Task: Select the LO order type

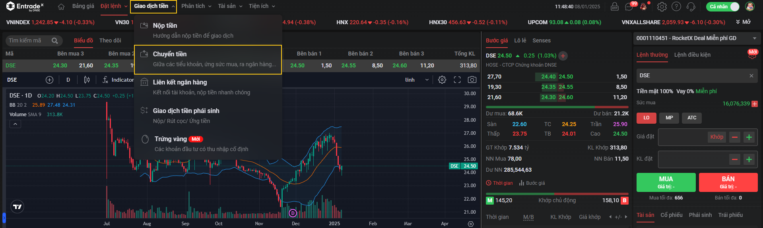Action: (x=646, y=118)
